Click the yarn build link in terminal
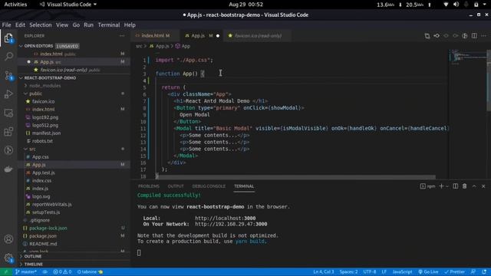 [250, 242]
